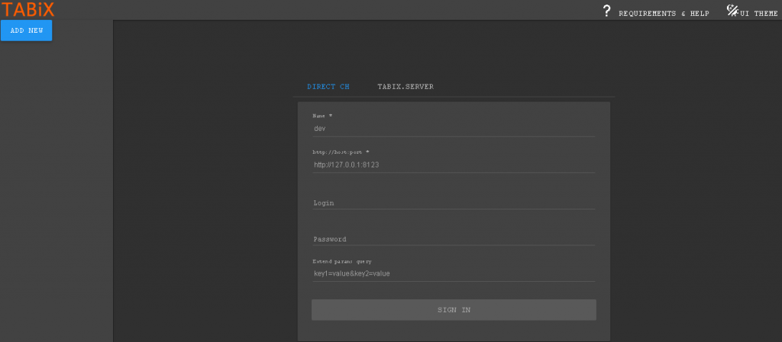Screen dimensions: 782x342
Task: Click the "Extend params query" label
Action: coord(342,261)
